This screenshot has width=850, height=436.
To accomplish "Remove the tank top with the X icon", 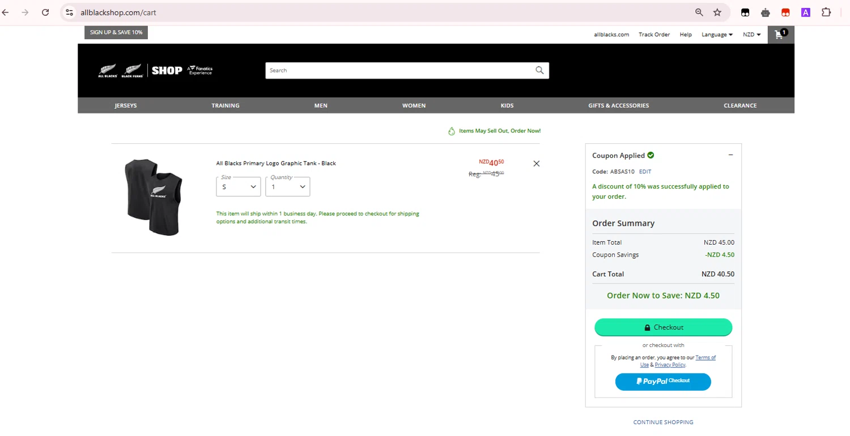I will [x=537, y=164].
